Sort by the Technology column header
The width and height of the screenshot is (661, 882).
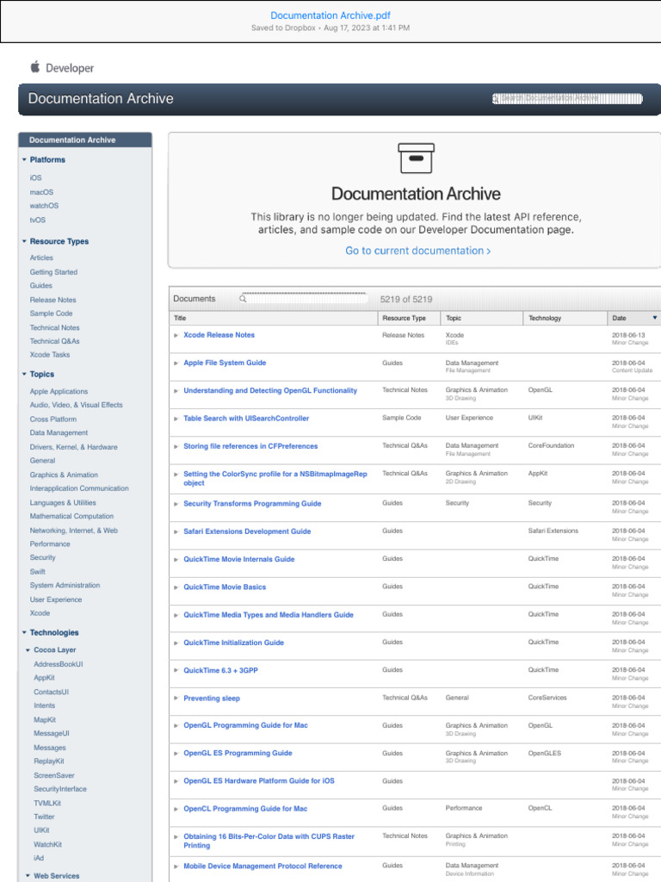pyautogui.click(x=565, y=318)
